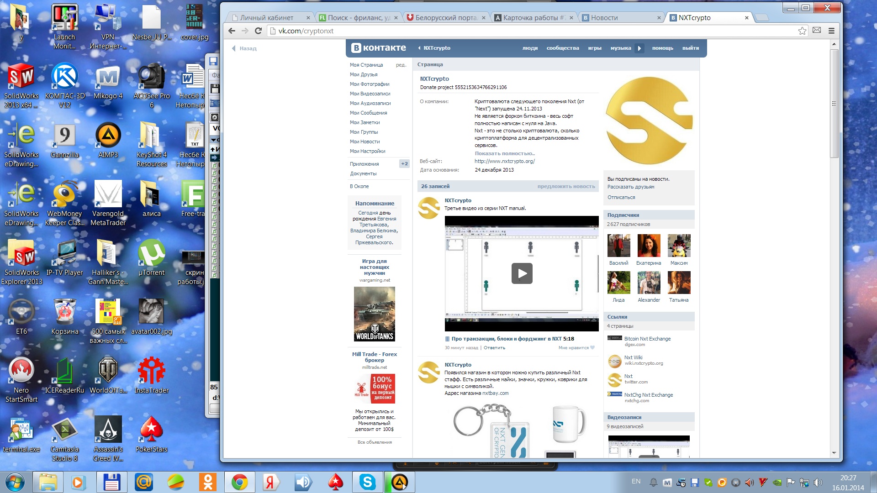Open the NXTcrypto golden logo avatar
The image size is (877, 493).
point(649,121)
